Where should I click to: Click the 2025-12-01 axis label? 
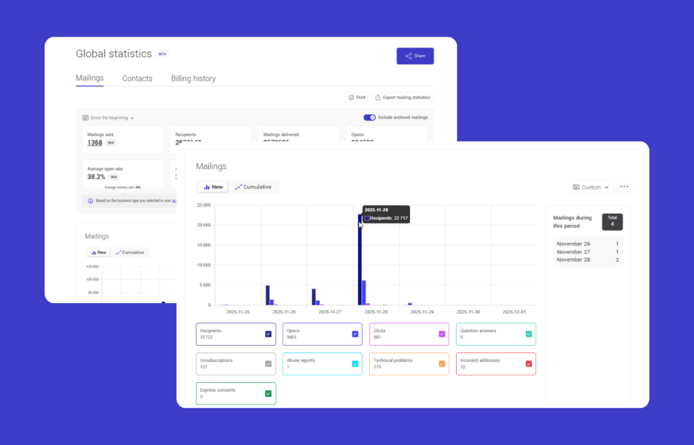pos(514,312)
